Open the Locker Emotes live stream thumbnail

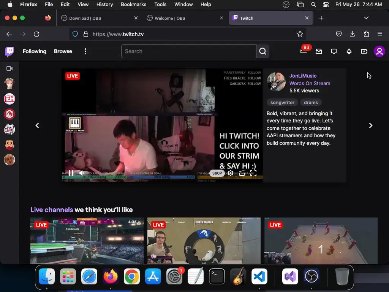(204, 241)
